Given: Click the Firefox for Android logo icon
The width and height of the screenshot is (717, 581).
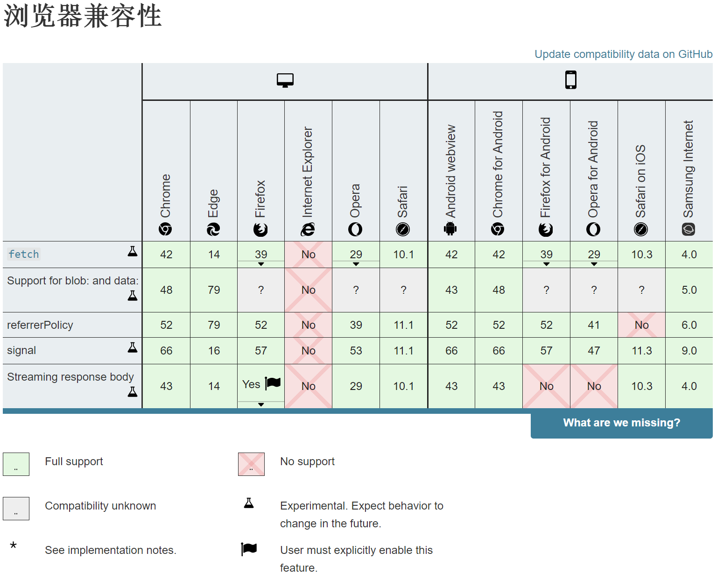Looking at the screenshot, I should pos(546,229).
